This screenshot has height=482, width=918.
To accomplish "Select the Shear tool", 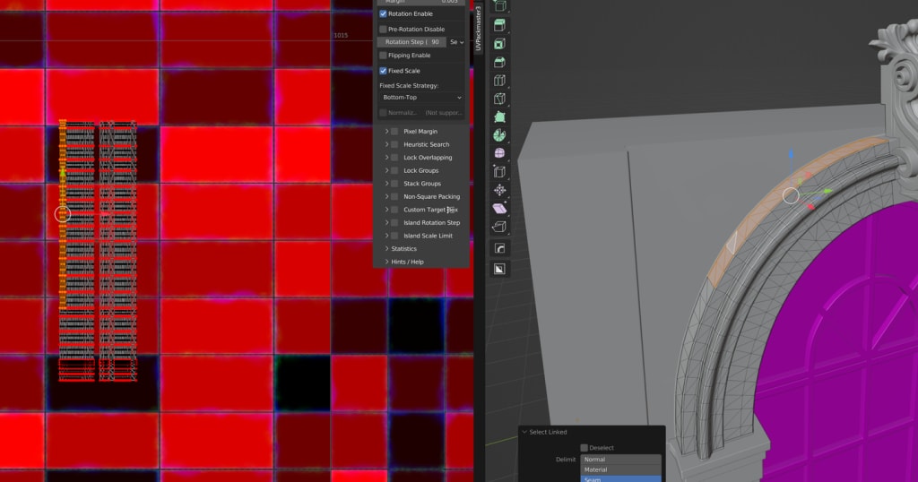I will [x=499, y=208].
